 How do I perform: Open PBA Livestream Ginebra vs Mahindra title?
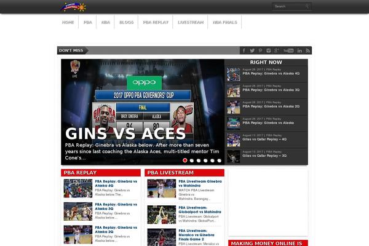pos(200,183)
